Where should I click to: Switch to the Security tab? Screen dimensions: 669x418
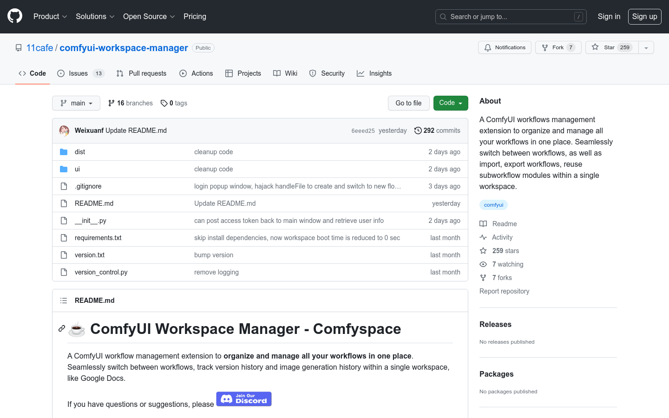327,73
